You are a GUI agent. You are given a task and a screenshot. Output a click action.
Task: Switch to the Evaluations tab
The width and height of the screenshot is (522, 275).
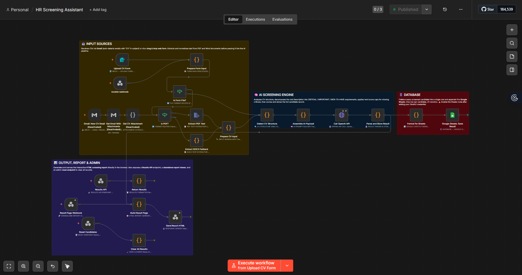point(282,19)
